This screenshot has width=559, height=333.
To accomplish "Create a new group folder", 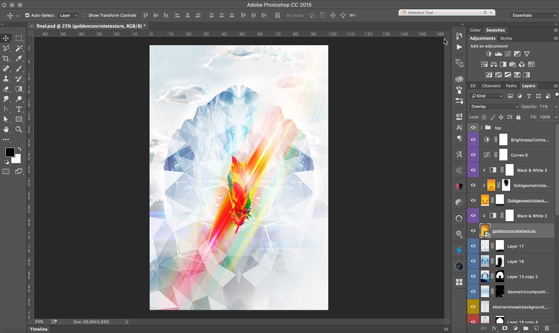I will tap(526, 328).
